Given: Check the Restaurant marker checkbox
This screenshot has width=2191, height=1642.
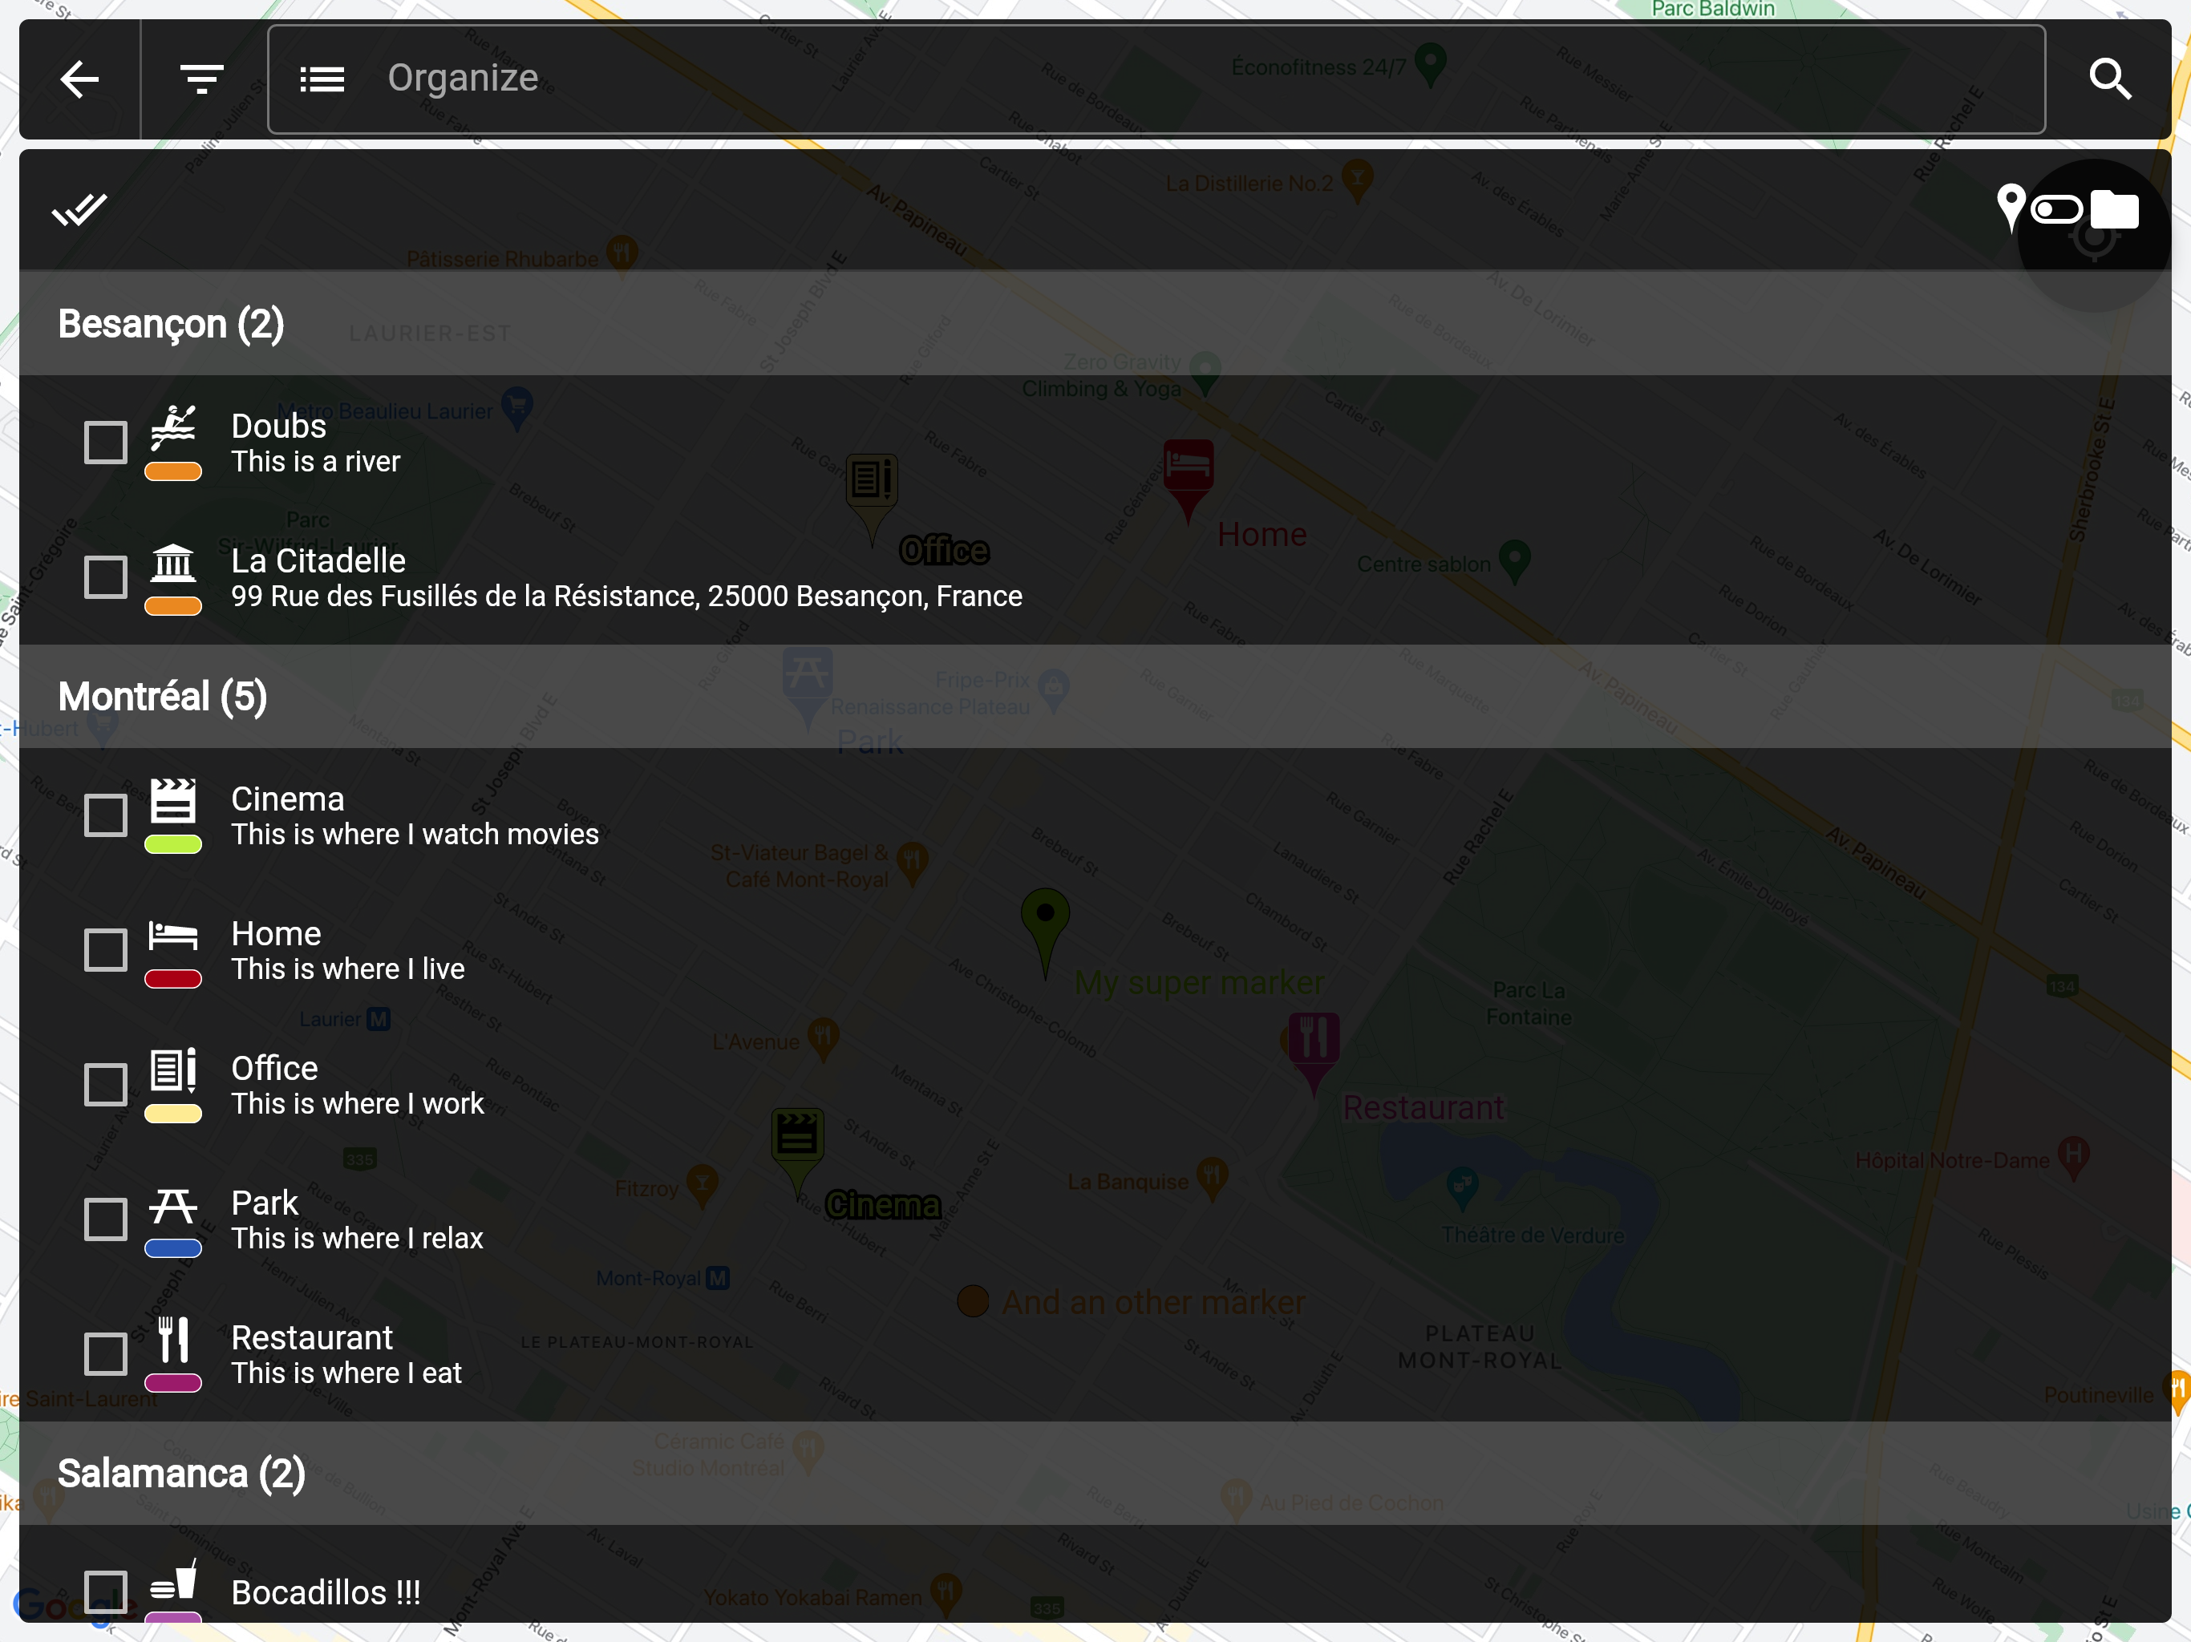Looking at the screenshot, I should point(106,1354).
